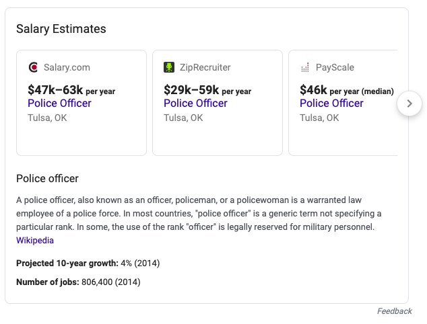Image resolution: width=427 pixels, height=324 pixels.
Task: Select the ZipRecruiter source name
Action: coord(205,67)
